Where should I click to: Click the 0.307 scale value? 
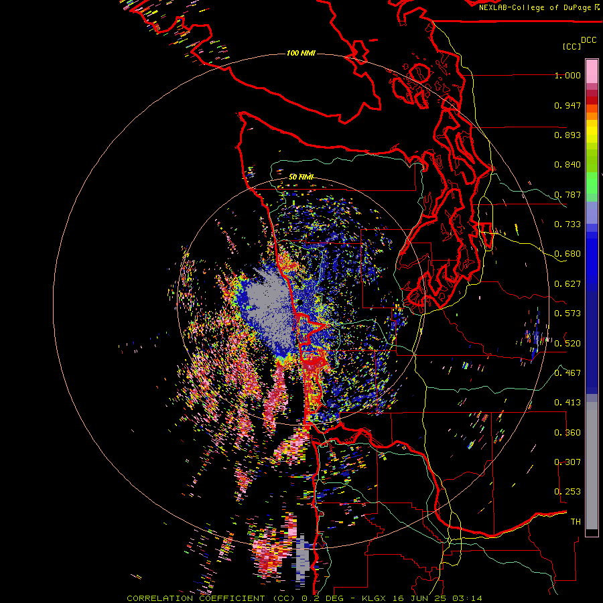pyautogui.click(x=567, y=462)
